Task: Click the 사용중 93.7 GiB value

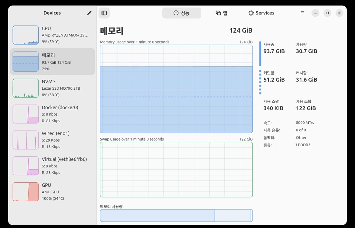Action: 274,51
